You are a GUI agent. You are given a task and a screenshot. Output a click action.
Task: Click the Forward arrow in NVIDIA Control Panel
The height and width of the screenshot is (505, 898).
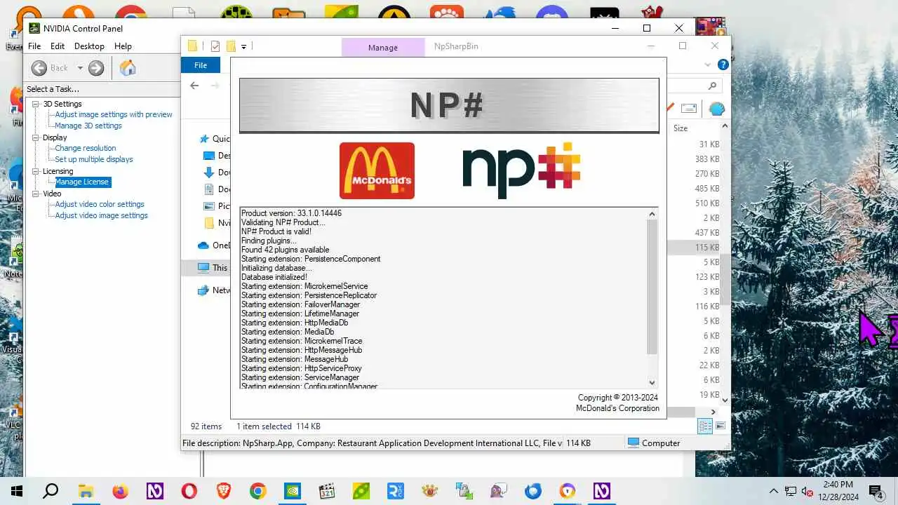point(96,68)
